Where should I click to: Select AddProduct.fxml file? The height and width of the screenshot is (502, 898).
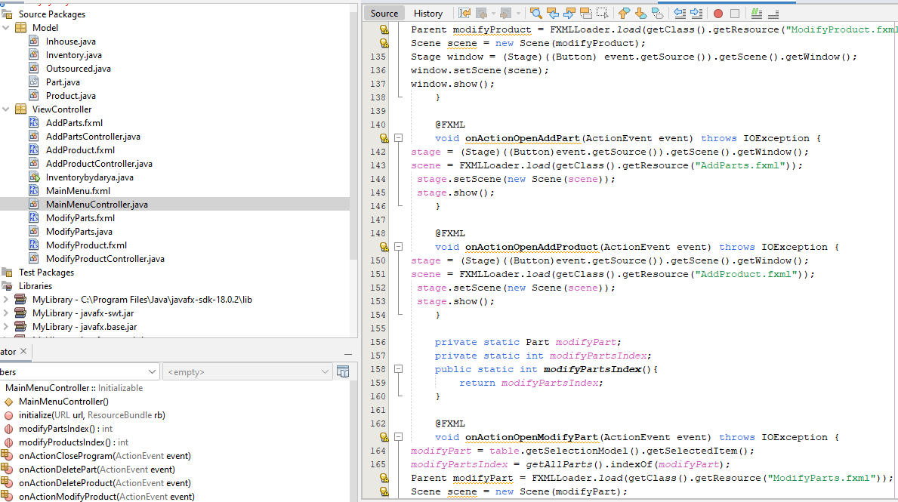[80, 150]
